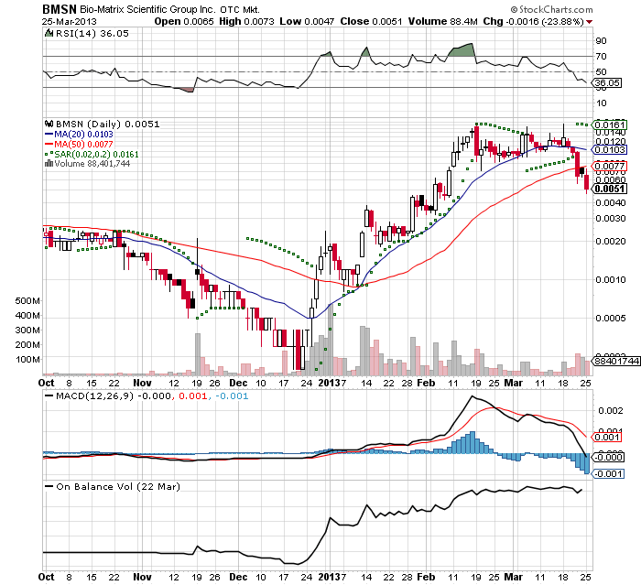This screenshot has height=585, width=641.
Task: Click the black boxed -0.000 MACD axis label
Action: tap(608, 457)
